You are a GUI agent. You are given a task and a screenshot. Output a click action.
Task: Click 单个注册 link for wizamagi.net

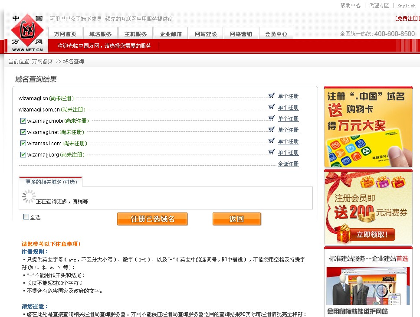[288, 130]
